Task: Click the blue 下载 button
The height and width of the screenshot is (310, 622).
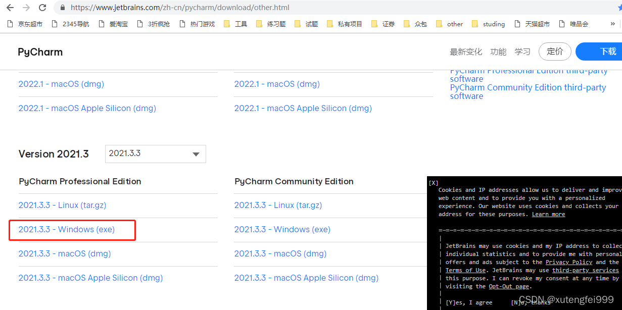Action: click(599, 51)
